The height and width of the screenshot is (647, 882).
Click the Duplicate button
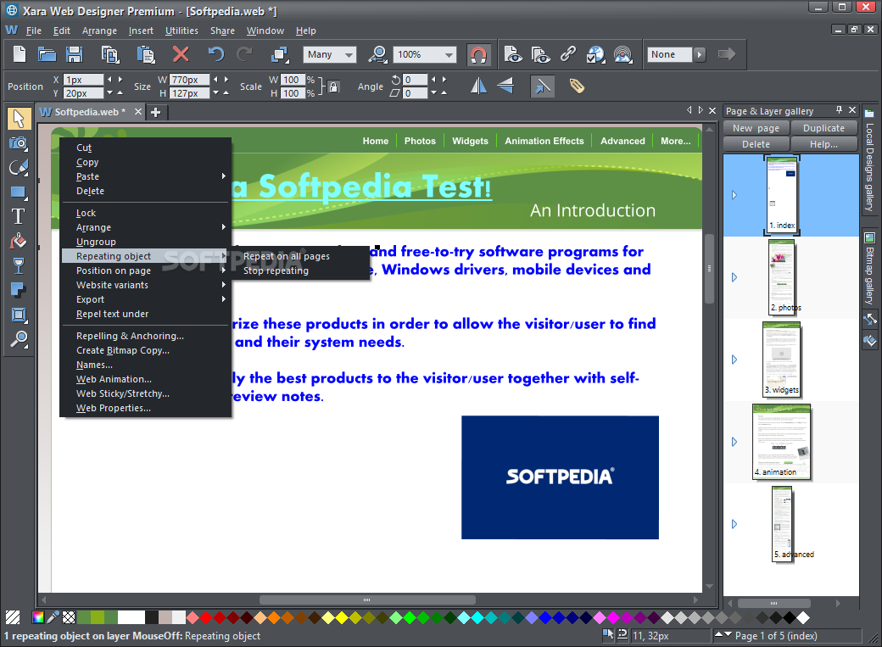(823, 128)
